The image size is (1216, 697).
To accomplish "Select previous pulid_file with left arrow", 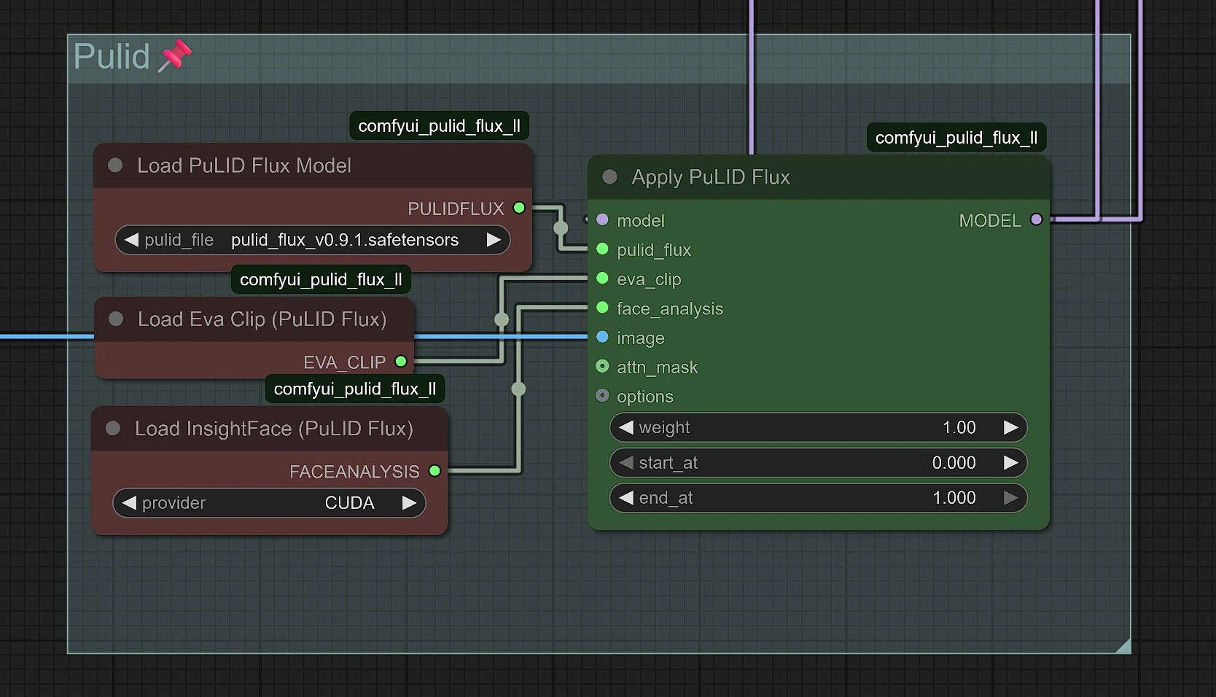I will [131, 240].
